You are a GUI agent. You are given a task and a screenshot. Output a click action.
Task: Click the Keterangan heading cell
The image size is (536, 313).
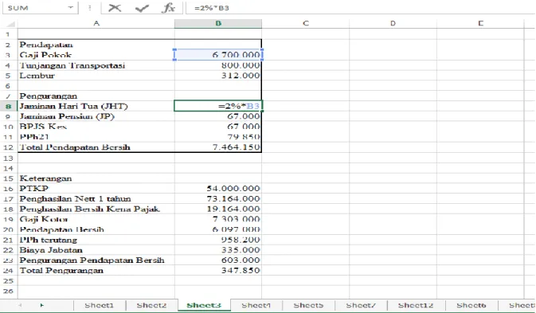tap(96, 178)
